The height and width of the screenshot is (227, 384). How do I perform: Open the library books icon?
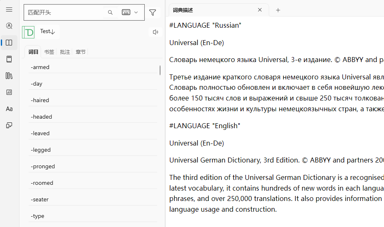point(9,76)
